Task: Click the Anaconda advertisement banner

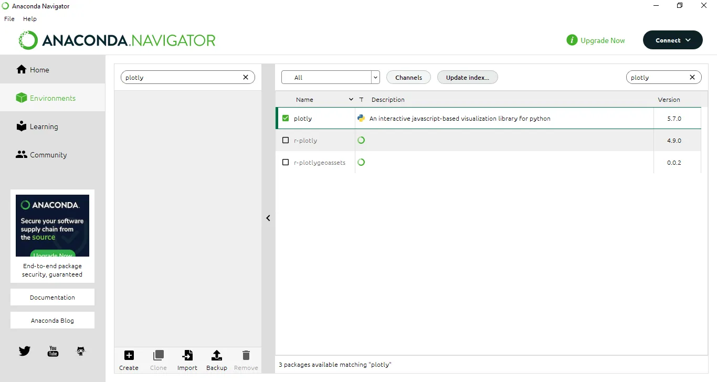Action: pos(52,226)
